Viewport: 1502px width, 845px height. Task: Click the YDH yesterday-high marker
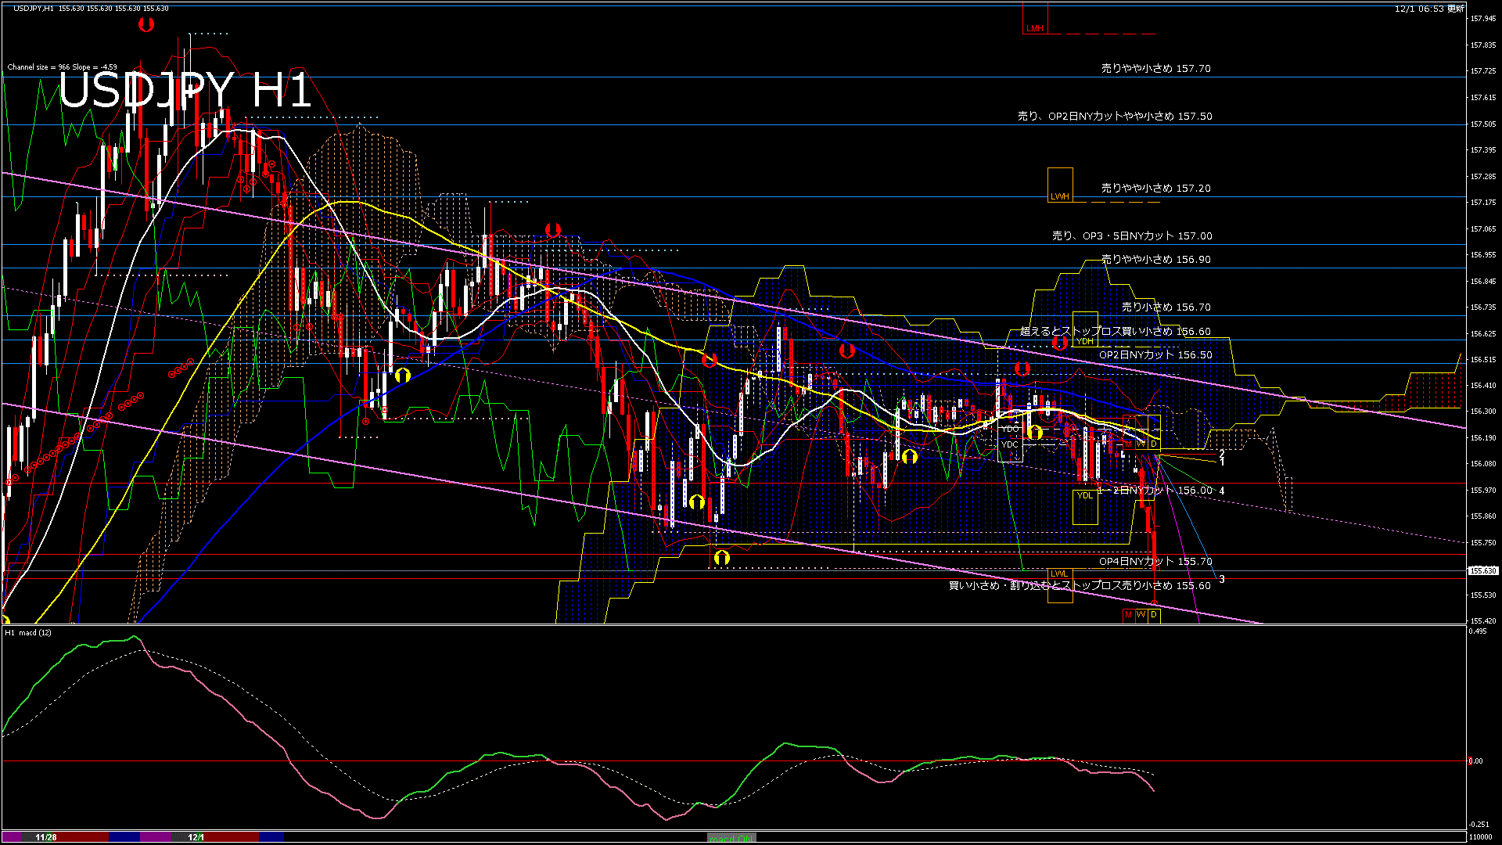pyautogui.click(x=1085, y=341)
